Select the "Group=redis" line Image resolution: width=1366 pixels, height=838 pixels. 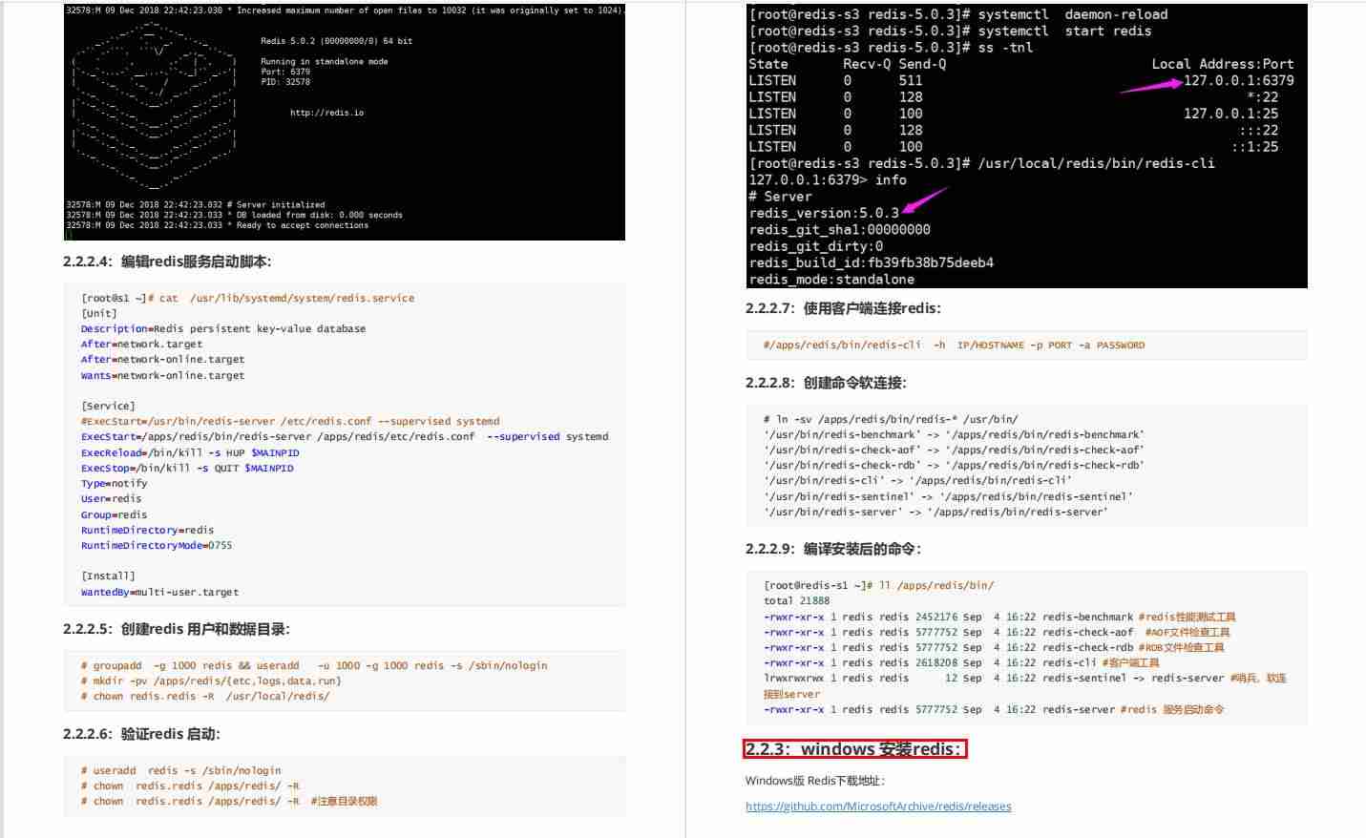(115, 514)
